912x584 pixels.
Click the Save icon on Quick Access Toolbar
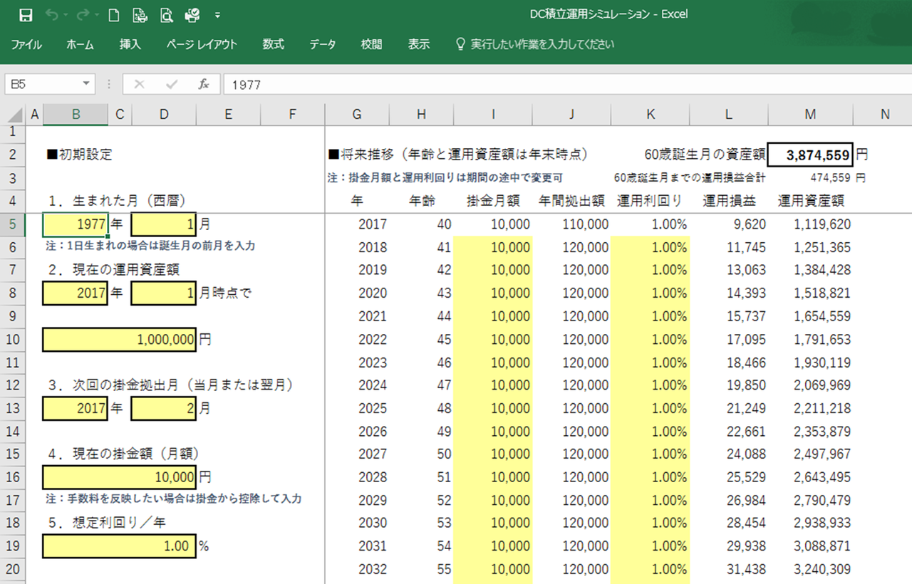point(26,14)
